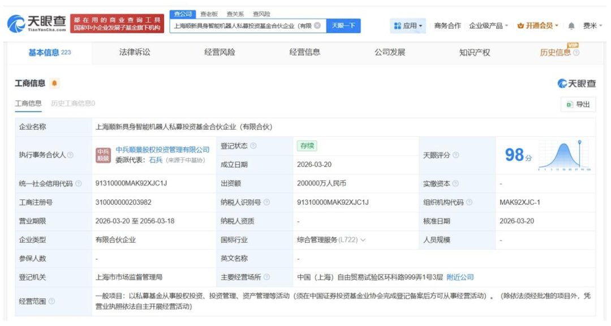This screenshot has width=611, height=326.
Task: Switch to 历史信息 VIP tab
Action: pyautogui.click(x=556, y=53)
